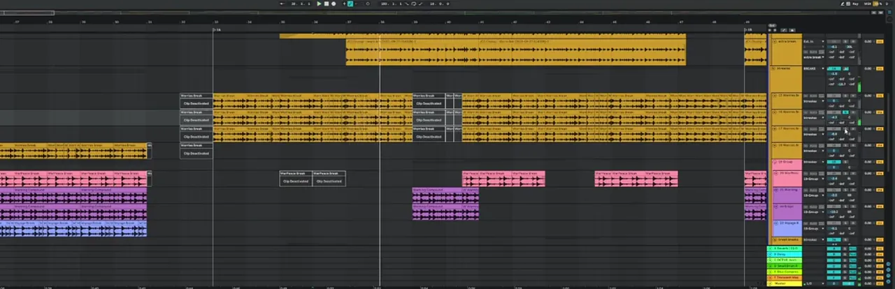Viewport: 895px width, 289px height.
Task: Select the C OCTVE return track
Action: point(785,260)
